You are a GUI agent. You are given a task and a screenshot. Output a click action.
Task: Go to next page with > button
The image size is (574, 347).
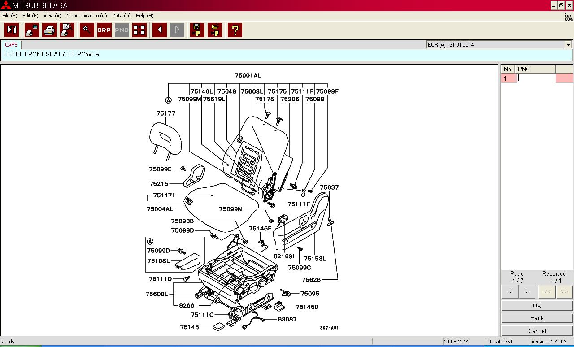point(526,291)
